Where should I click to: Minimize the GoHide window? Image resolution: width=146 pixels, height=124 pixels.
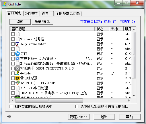(x=119, y=3)
